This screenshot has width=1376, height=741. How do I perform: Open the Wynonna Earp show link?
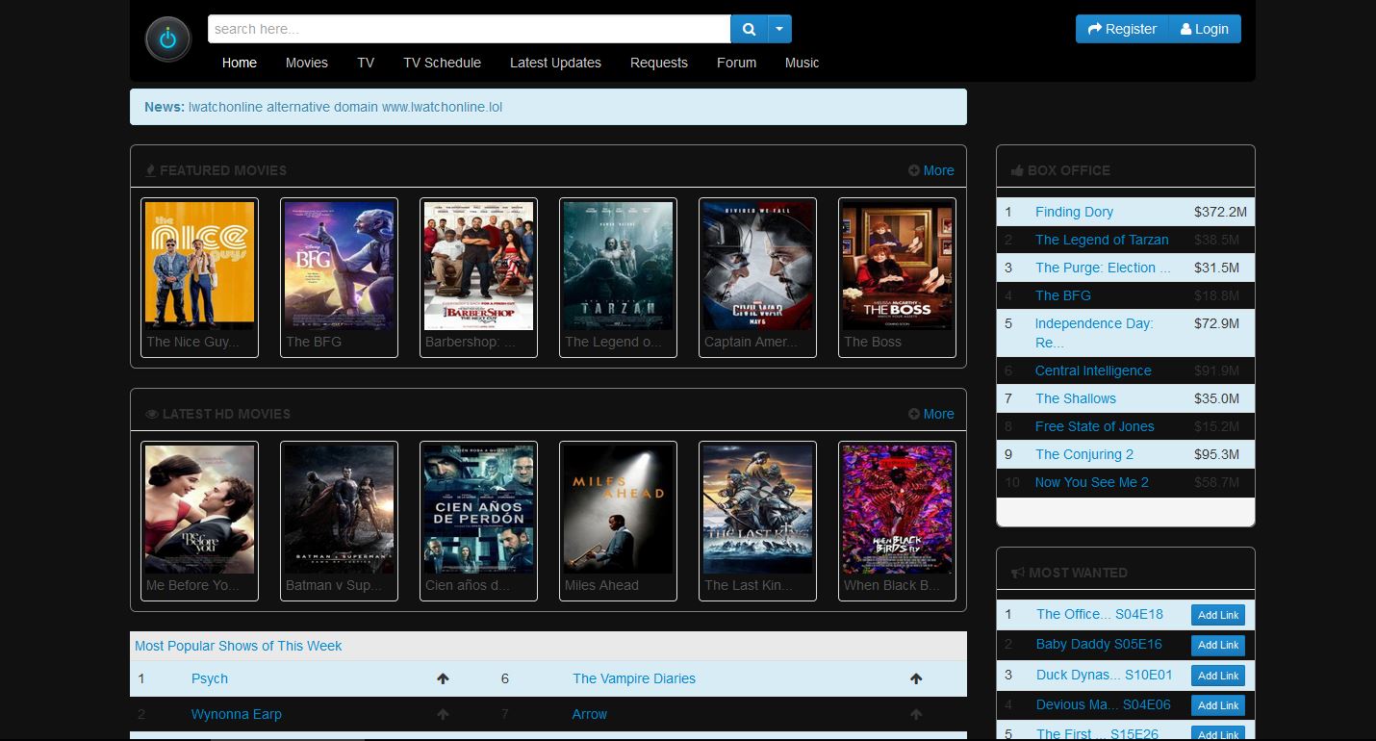tap(237, 714)
